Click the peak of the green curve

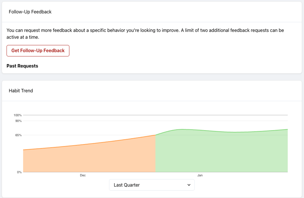point(182,129)
